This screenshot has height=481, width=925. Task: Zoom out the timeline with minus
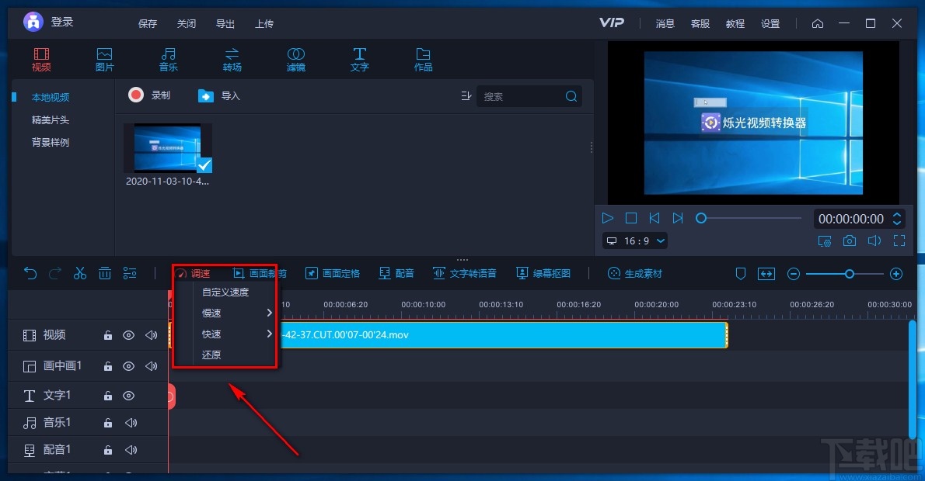794,274
